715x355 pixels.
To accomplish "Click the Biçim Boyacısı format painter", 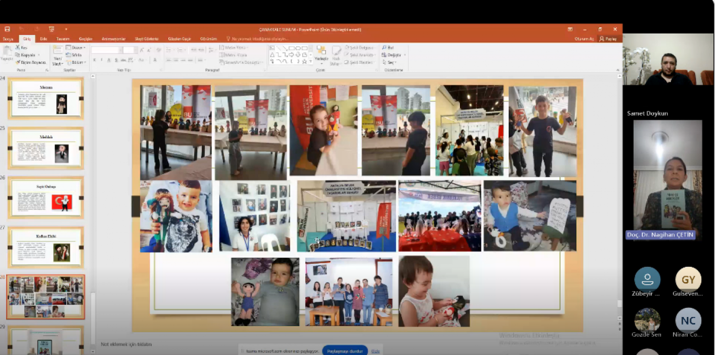I will (30, 62).
